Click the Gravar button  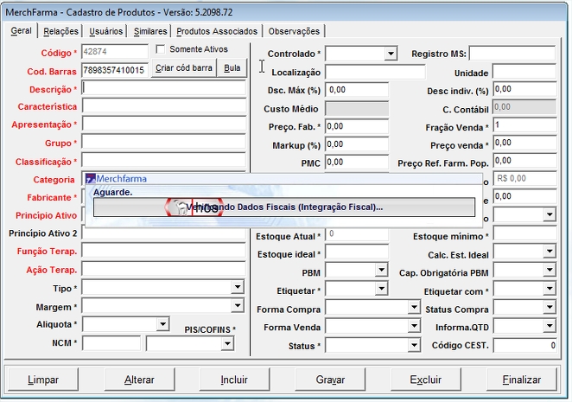pyautogui.click(x=330, y=380)
